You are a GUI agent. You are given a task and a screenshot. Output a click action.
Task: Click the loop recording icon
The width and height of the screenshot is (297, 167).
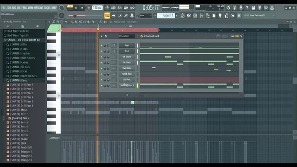[132, 8]
